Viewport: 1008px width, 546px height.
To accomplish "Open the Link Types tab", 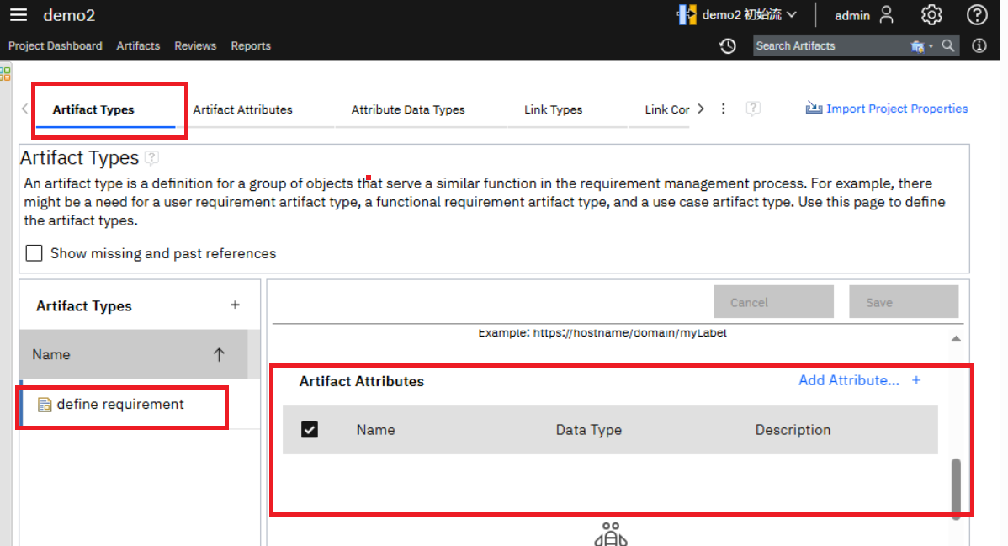I will (553, 109).
